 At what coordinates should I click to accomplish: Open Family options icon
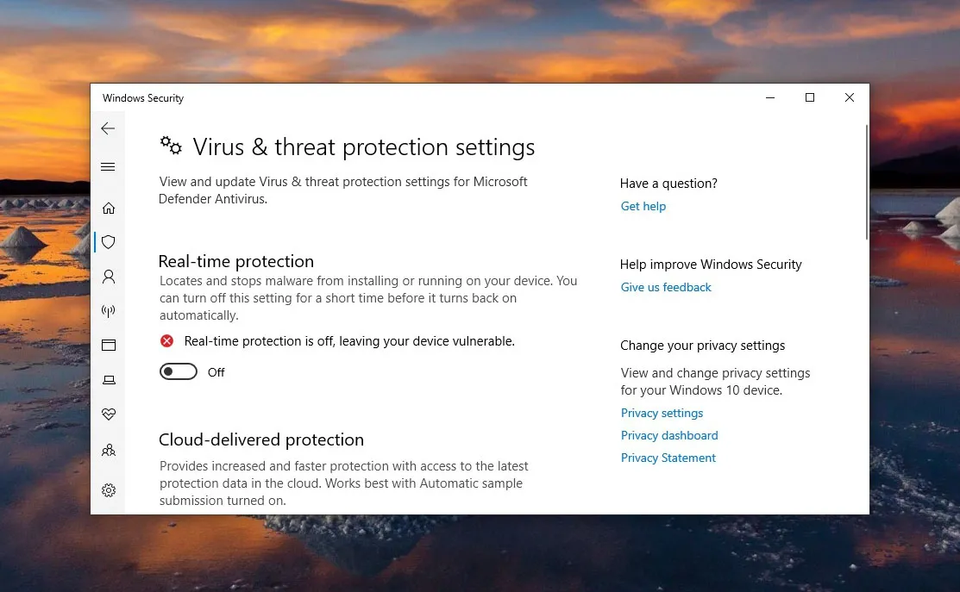coord(109,450)
